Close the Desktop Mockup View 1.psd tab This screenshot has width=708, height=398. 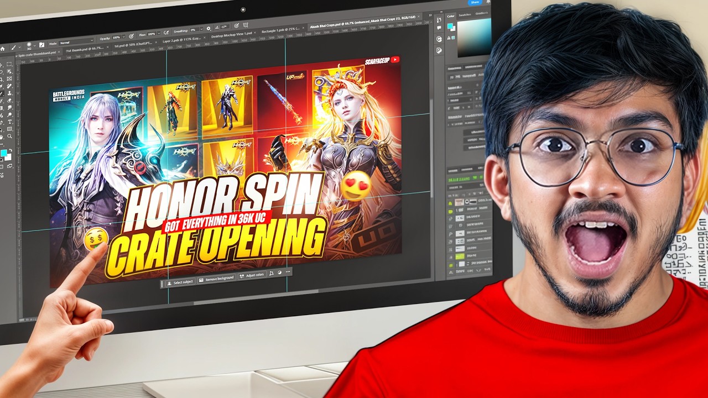(x=255, y=33)
